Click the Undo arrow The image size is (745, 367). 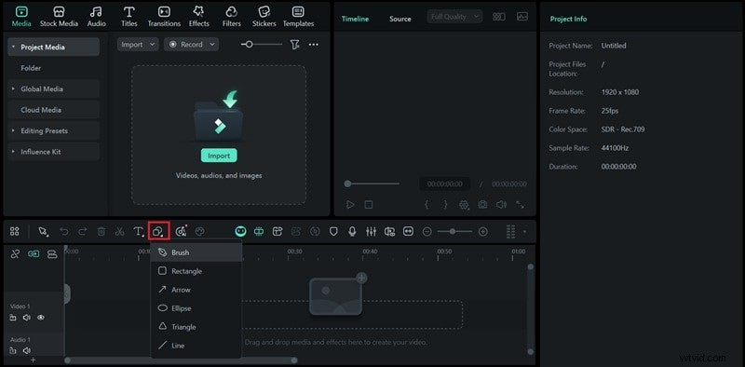point(64,232)
